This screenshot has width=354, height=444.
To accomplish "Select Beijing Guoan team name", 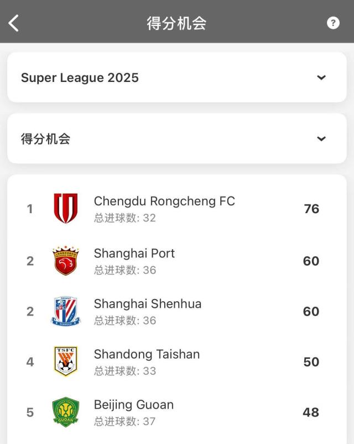I will [134, 405].
